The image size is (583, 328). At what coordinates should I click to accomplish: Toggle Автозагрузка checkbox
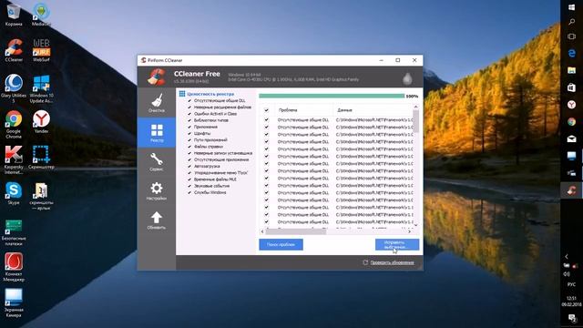click(x=189, y=166)
